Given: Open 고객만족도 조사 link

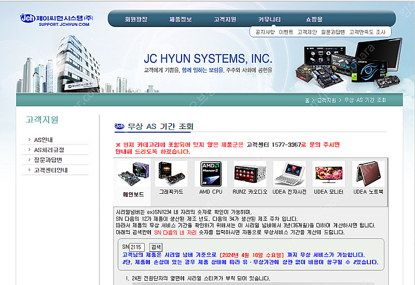Looking at the screenshot, I should pos(367,32).
